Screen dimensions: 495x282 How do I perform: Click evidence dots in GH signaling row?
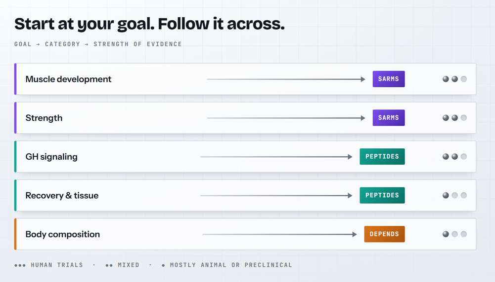[454, 156]
